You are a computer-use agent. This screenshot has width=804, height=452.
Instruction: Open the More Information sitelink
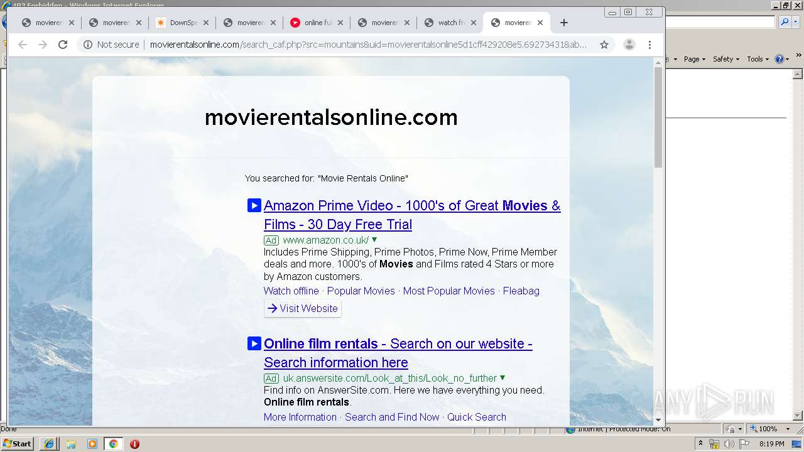(x=300, y=417)
